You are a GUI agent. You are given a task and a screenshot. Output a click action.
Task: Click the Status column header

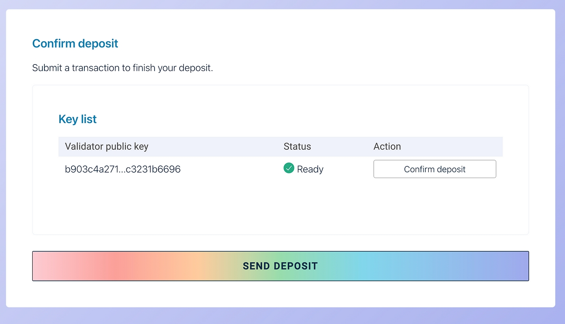click(x=297, y=146)
